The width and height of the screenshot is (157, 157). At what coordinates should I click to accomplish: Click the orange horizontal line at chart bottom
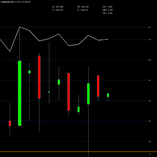pyautogui.click(x=78, y=152)
